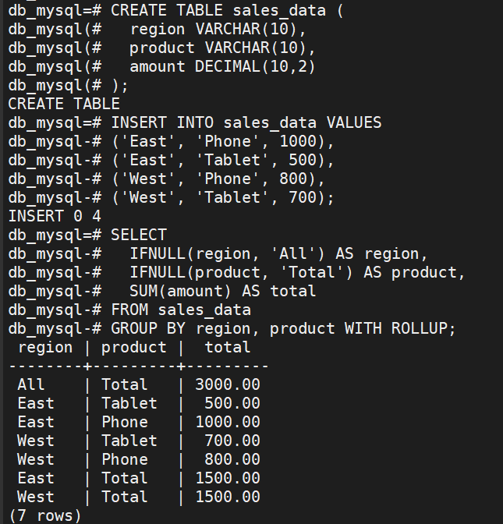
Task: Click the INSERT 0 4 result message
Action: [x=55, y=216]
